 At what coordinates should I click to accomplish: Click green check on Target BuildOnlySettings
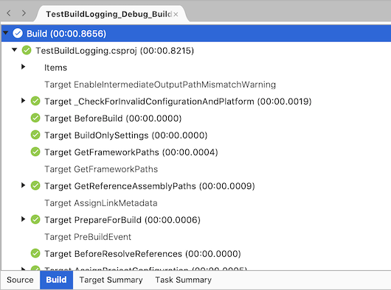(x=35, y=135)
